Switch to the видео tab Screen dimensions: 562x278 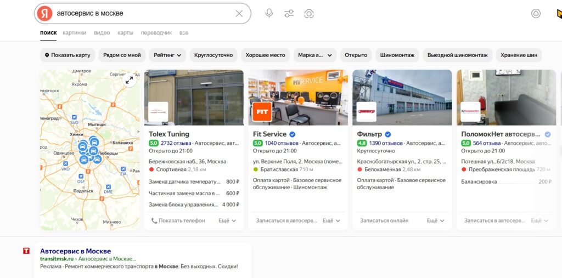[x=102, y=32]
